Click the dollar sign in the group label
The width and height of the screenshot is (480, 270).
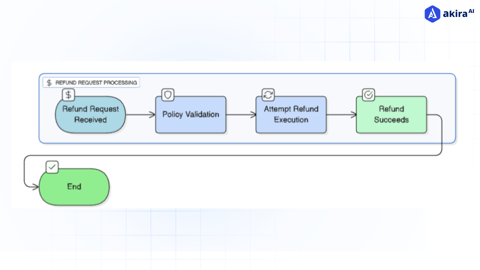[x=49, y=82]
